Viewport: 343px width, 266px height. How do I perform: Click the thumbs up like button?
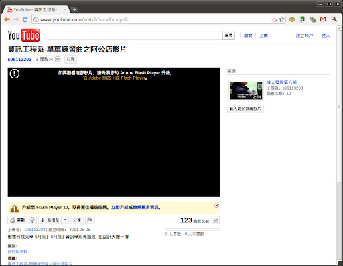17,220
